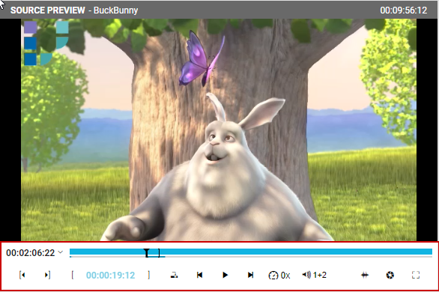Set mark-out right bracket

[x=149, y=276]
